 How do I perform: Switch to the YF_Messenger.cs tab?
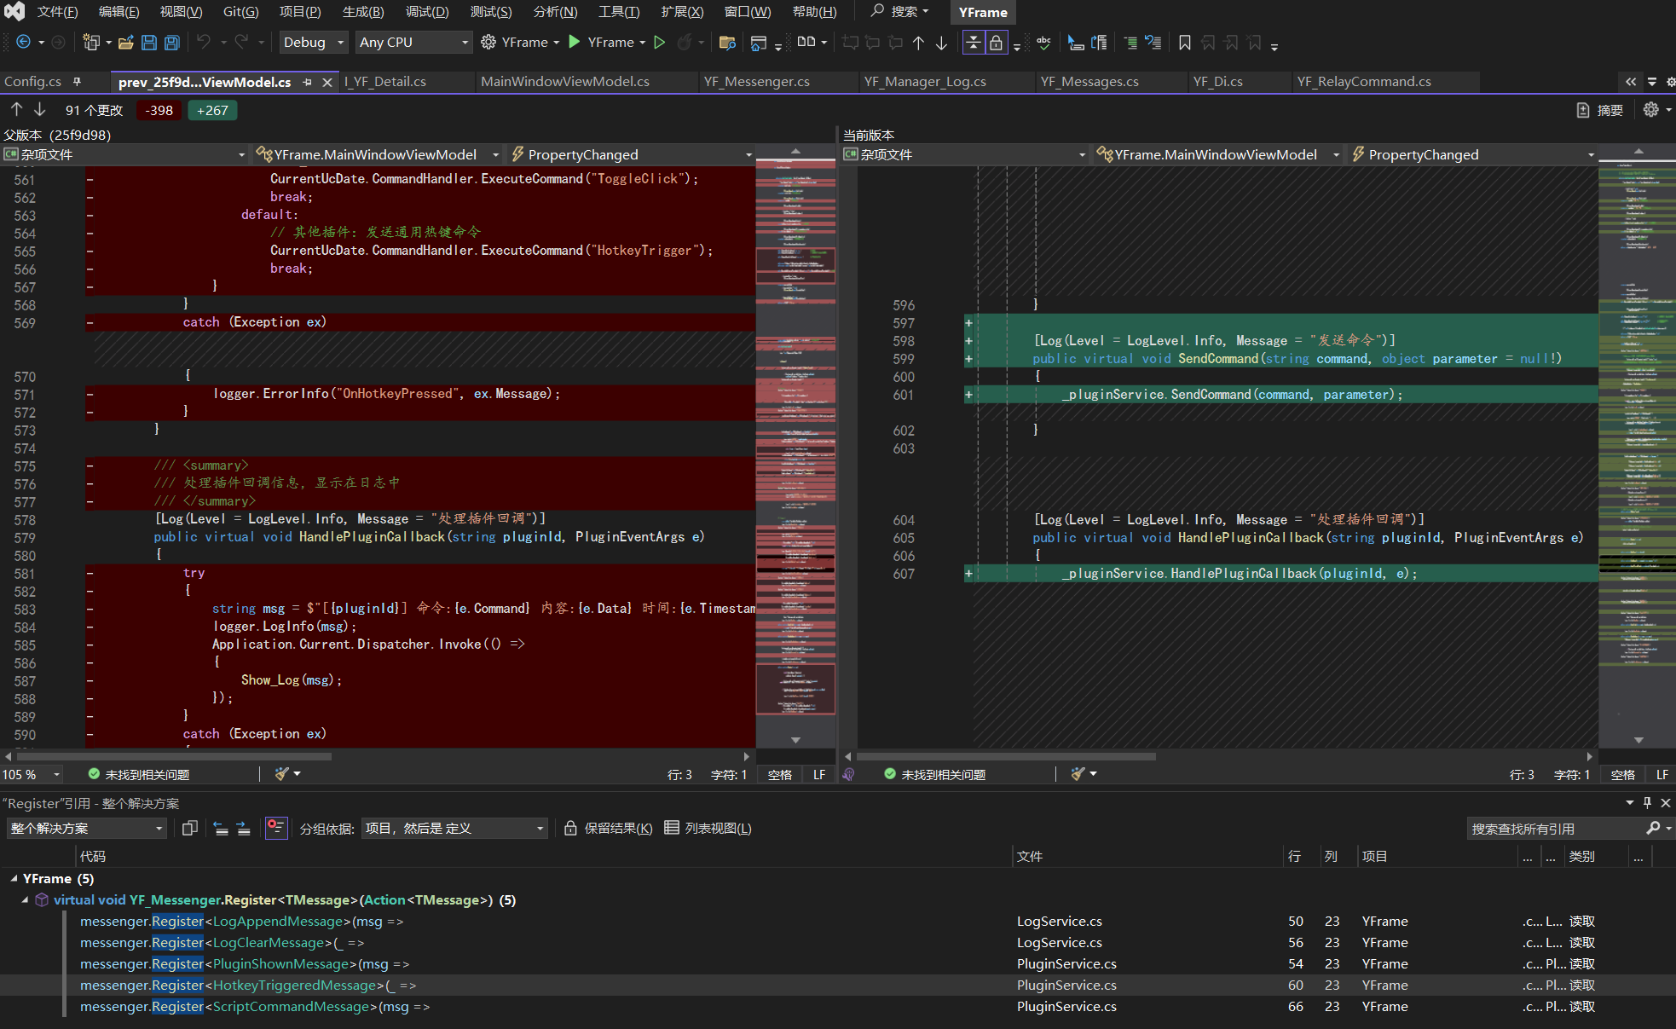click(x=757, y=82)
